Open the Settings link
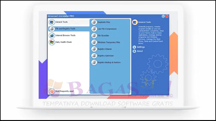216x121 pixels. click(141, 47)
